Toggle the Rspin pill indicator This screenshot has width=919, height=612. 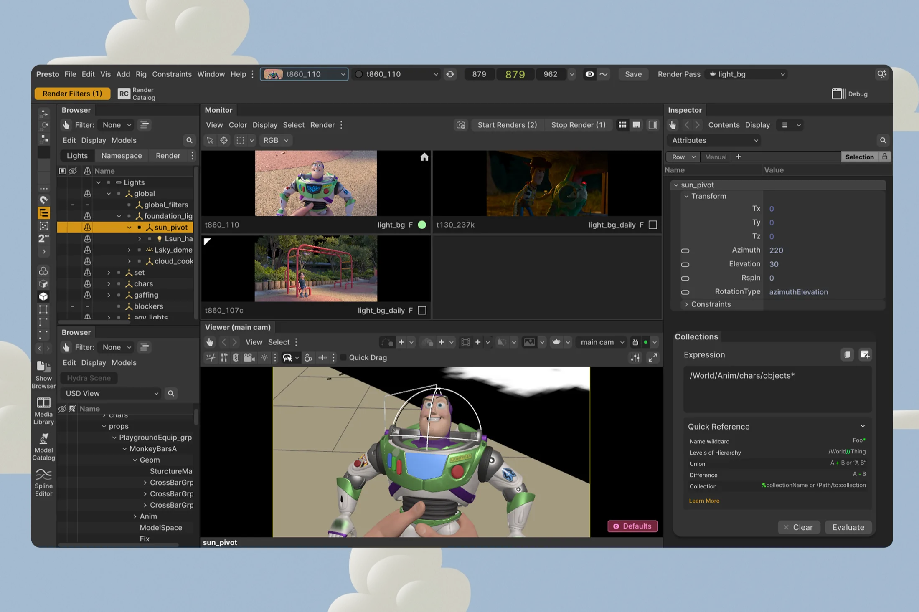pos(685,278)
